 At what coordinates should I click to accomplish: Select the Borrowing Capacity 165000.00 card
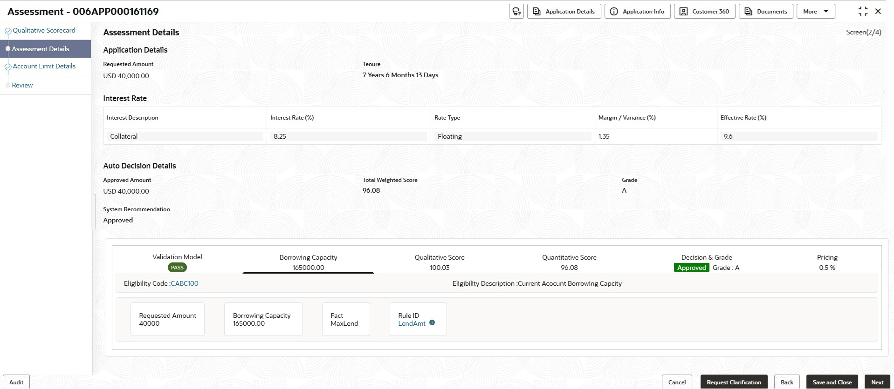(x=263, y=319)
